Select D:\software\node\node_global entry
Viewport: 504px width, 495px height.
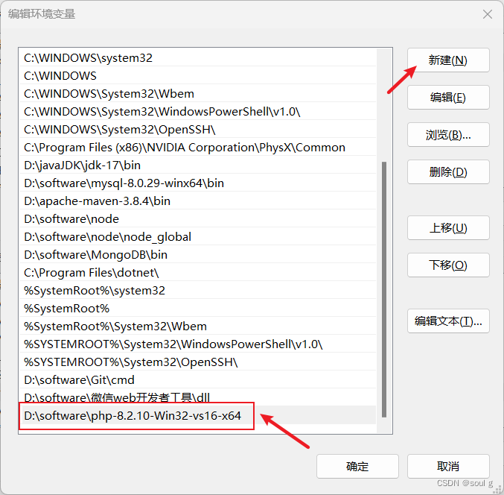[198, 237]
